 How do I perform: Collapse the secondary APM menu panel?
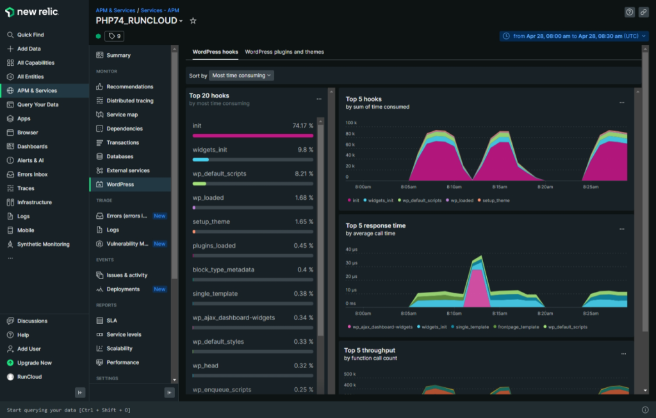click(169, 392)
